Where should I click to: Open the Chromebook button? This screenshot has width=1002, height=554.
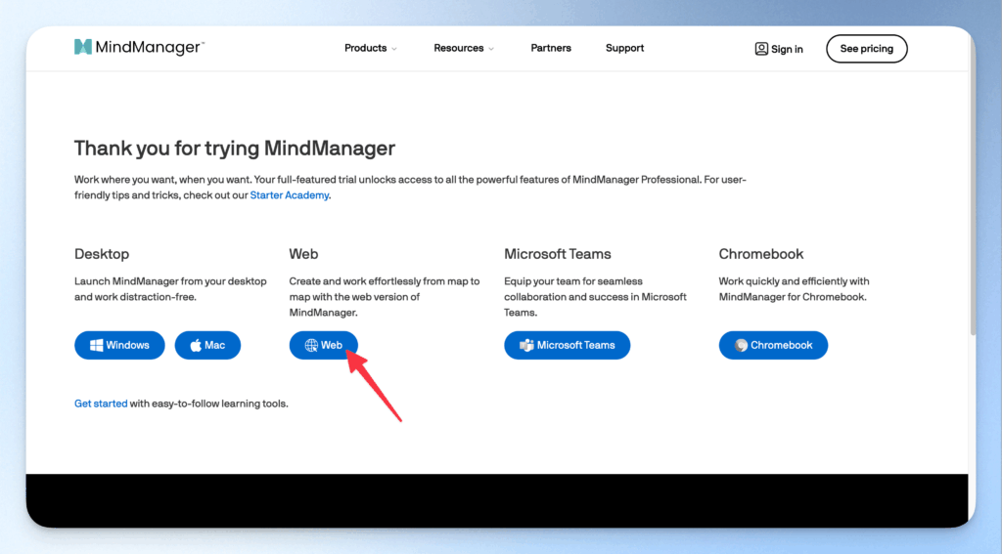click(773, 345)
